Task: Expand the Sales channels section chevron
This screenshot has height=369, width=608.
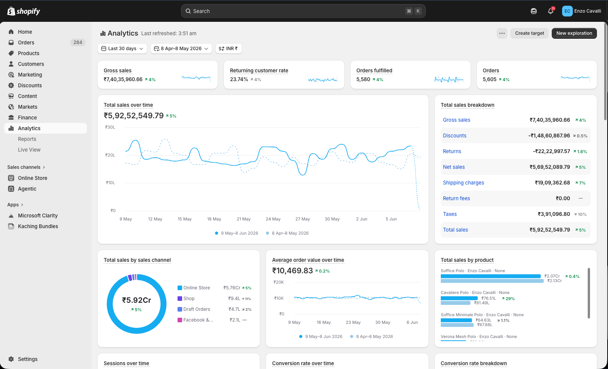Action: [44, 167]
